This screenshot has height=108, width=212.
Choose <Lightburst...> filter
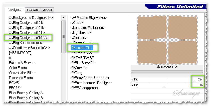click(x=81, y=33)
